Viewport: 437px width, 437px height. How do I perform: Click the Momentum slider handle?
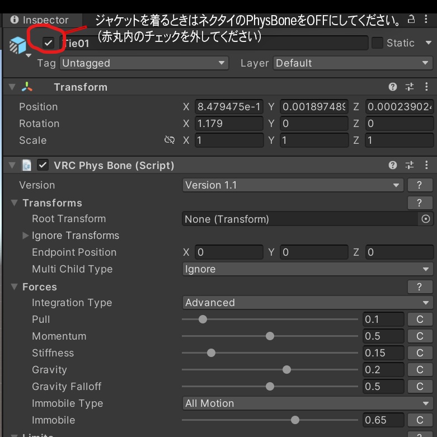point(270,336)
